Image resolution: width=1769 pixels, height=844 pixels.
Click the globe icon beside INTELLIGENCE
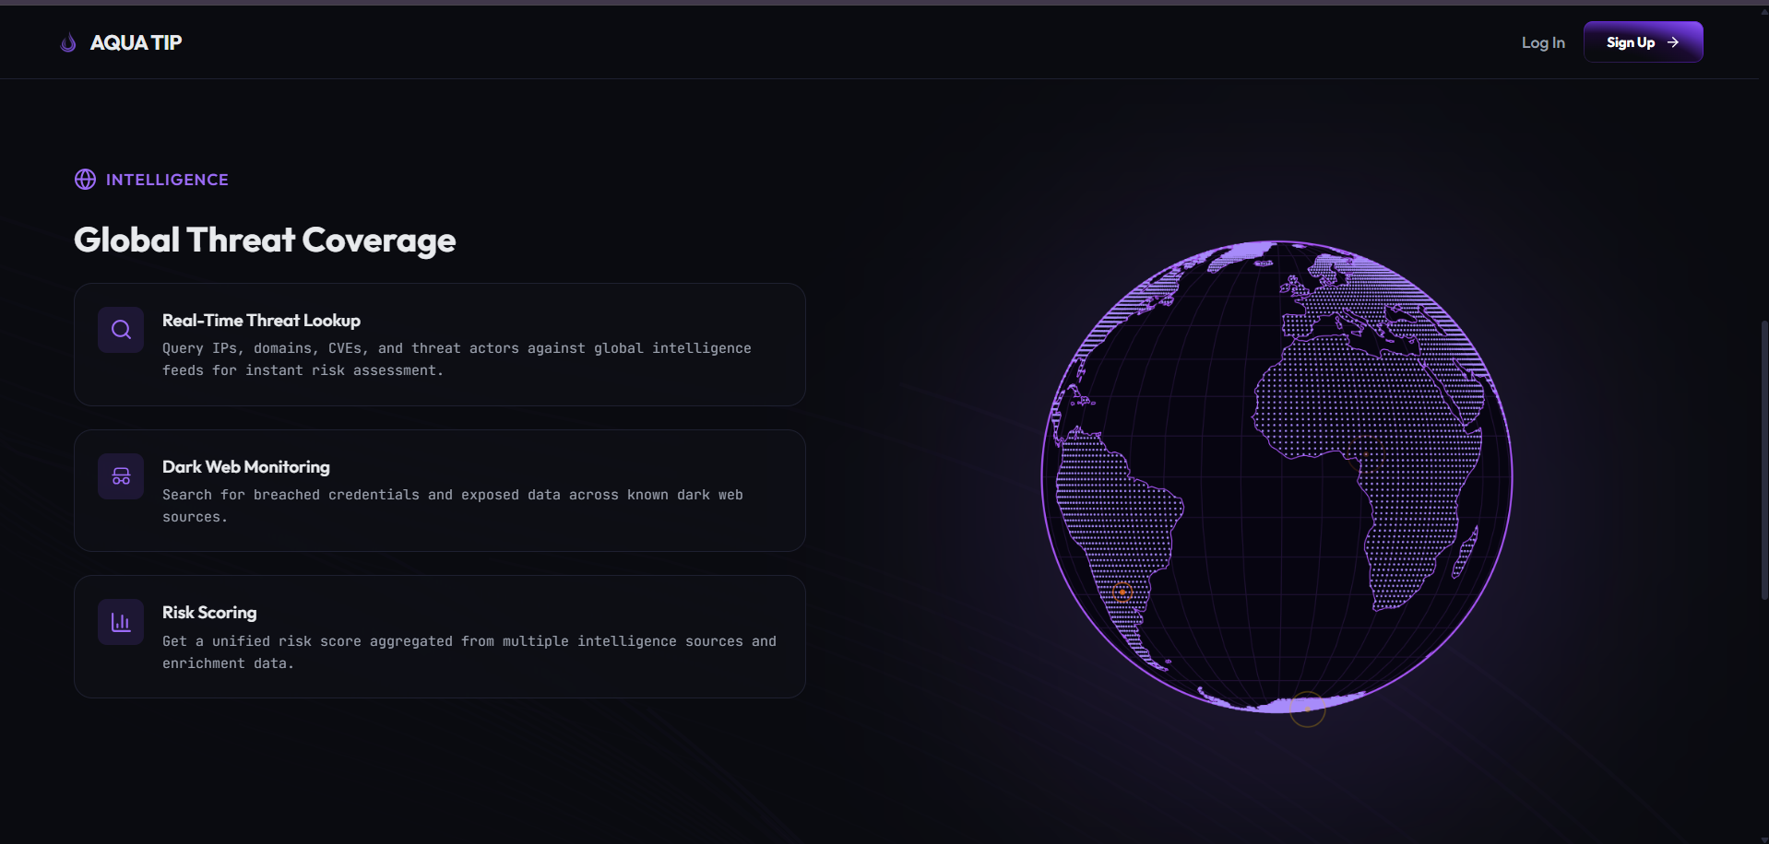tap(85, 180)
